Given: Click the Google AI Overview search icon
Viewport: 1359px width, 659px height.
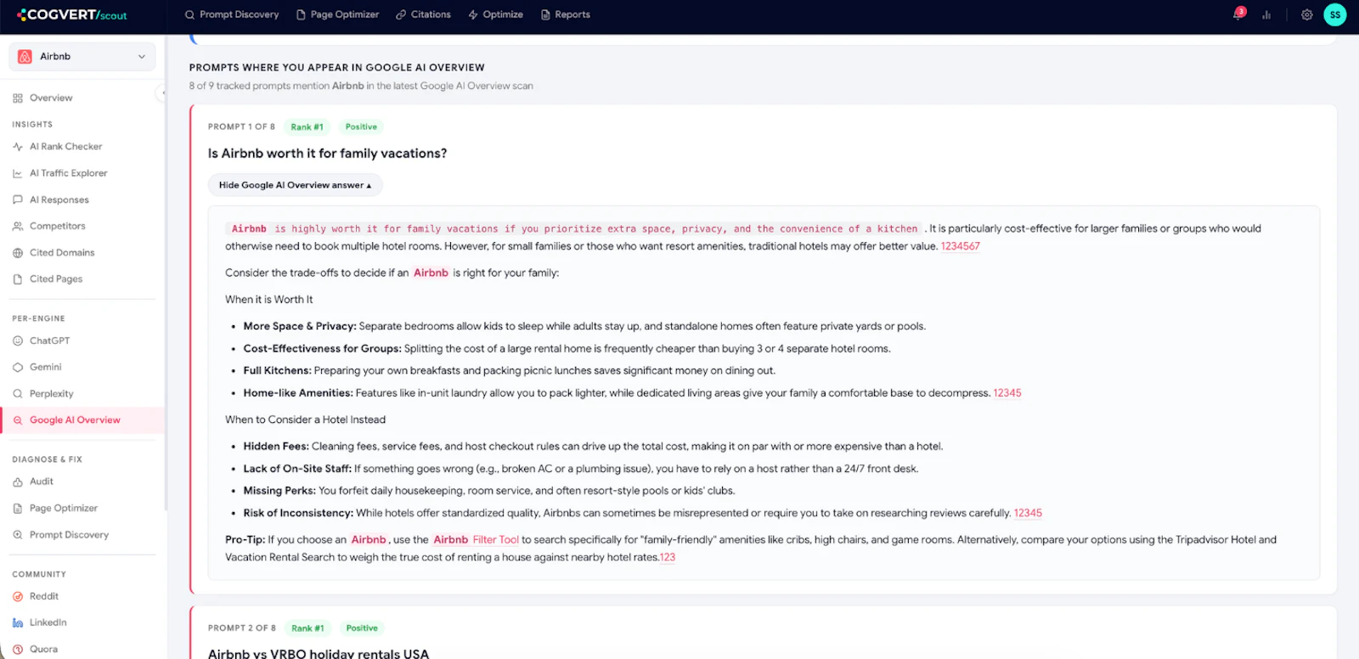Looking at the screenshot, I should pyautogui.click(x=18, y=420).
